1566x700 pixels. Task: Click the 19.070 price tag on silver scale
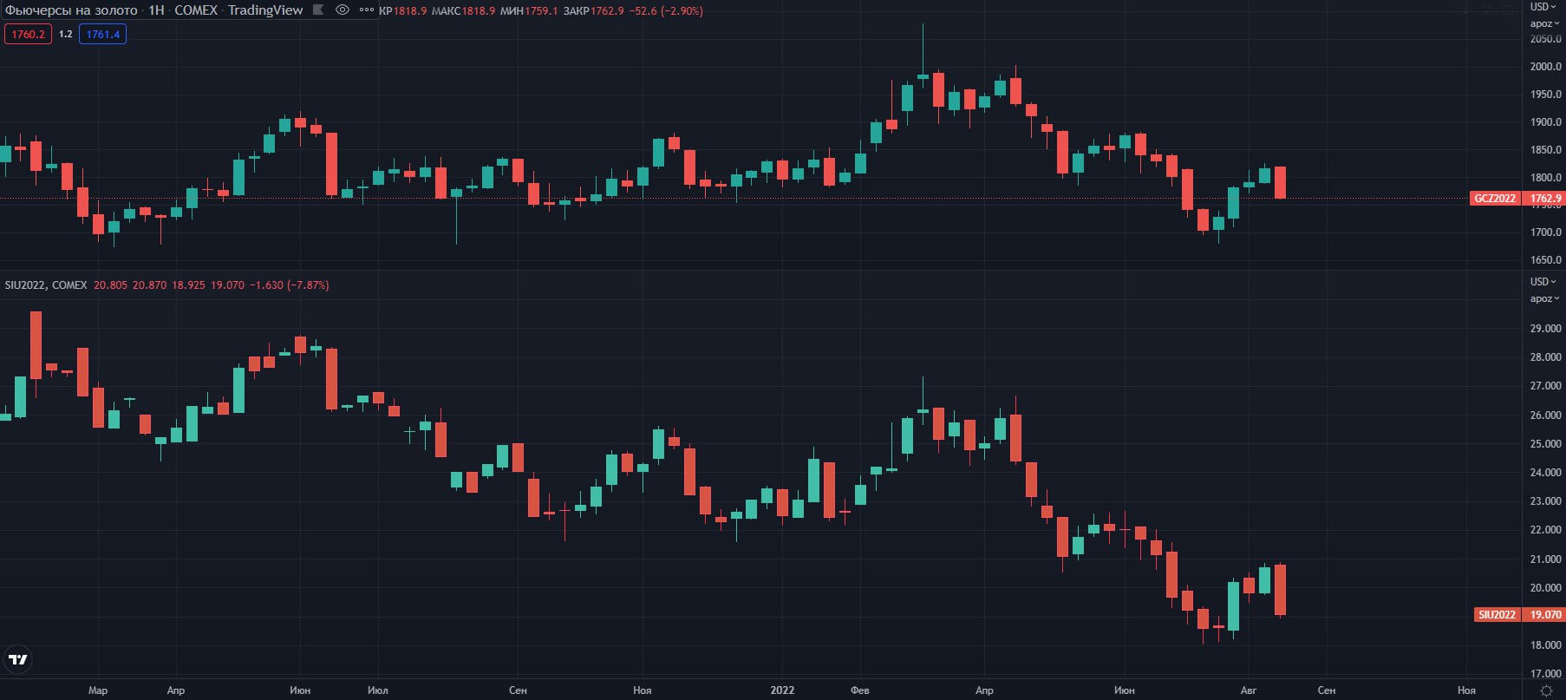1544,614
